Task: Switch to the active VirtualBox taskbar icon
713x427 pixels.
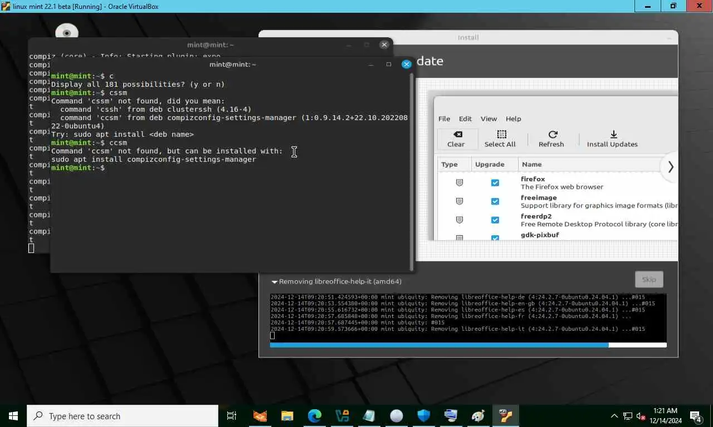Action: [x=506, y=416]
